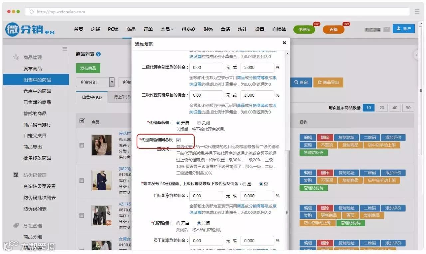Click the 三级代理商 percentage field showing 3.000

[257, 95]
